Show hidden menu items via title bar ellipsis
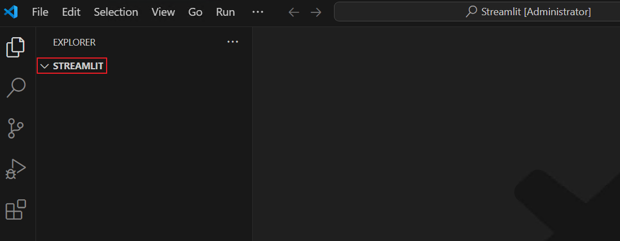Screen dimensions: 620x241 (x=258, y=12)
